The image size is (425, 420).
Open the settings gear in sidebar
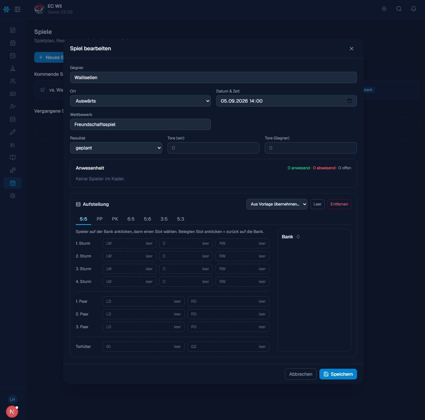coord(13,196)
